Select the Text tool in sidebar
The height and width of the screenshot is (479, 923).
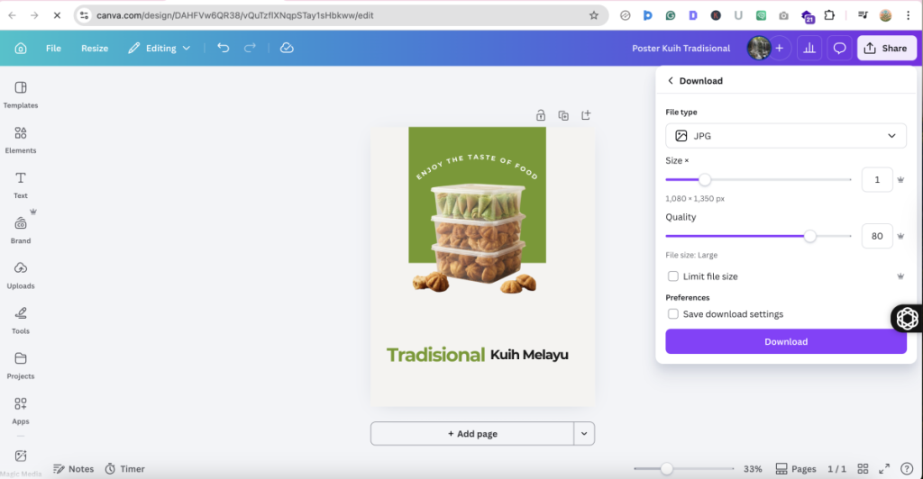coord(21,185)
